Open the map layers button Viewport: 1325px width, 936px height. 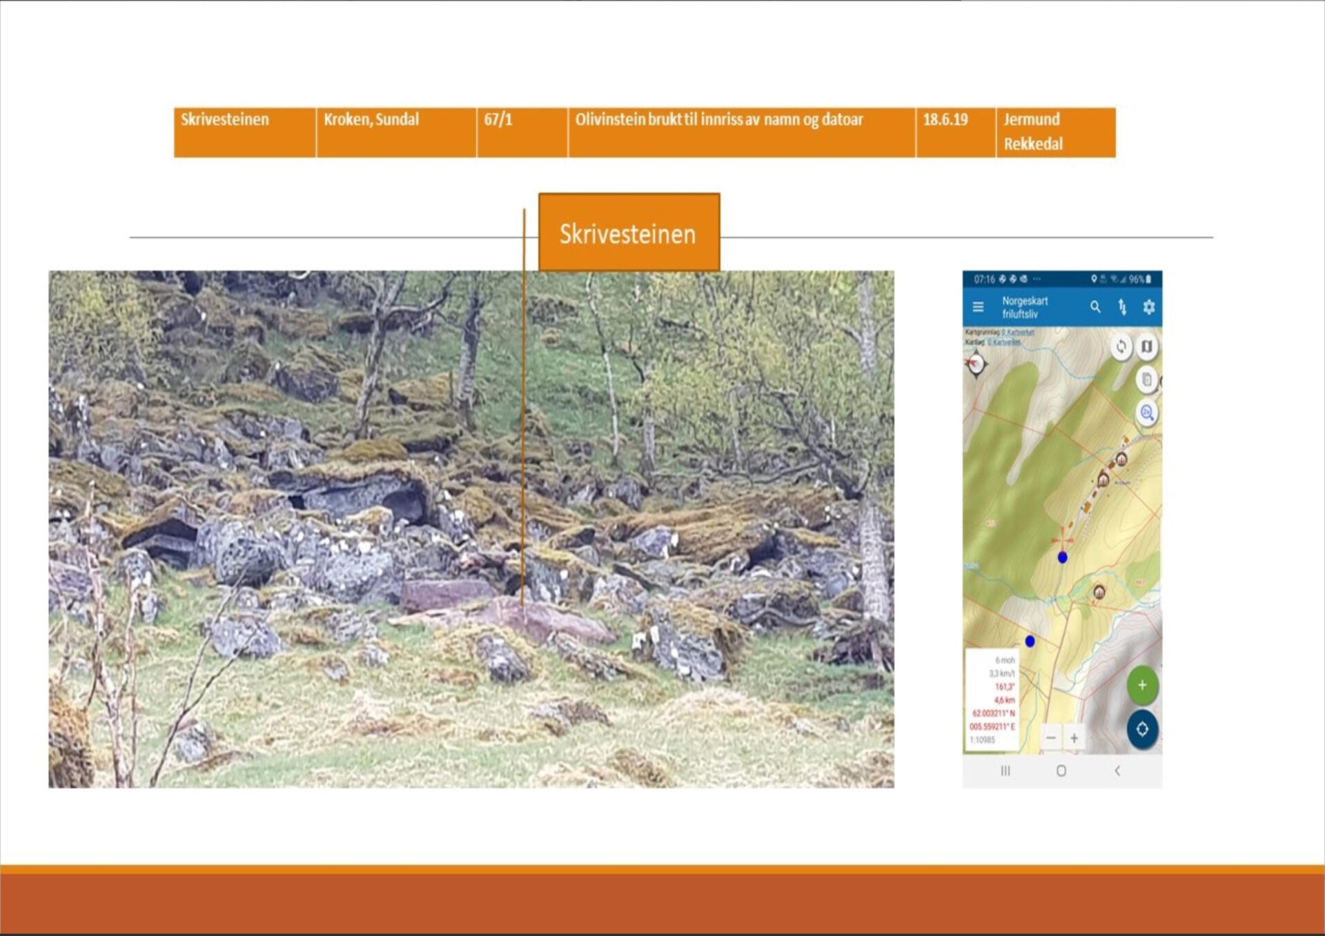1146,347
